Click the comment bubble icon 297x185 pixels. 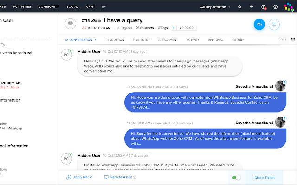coord(274,24)
